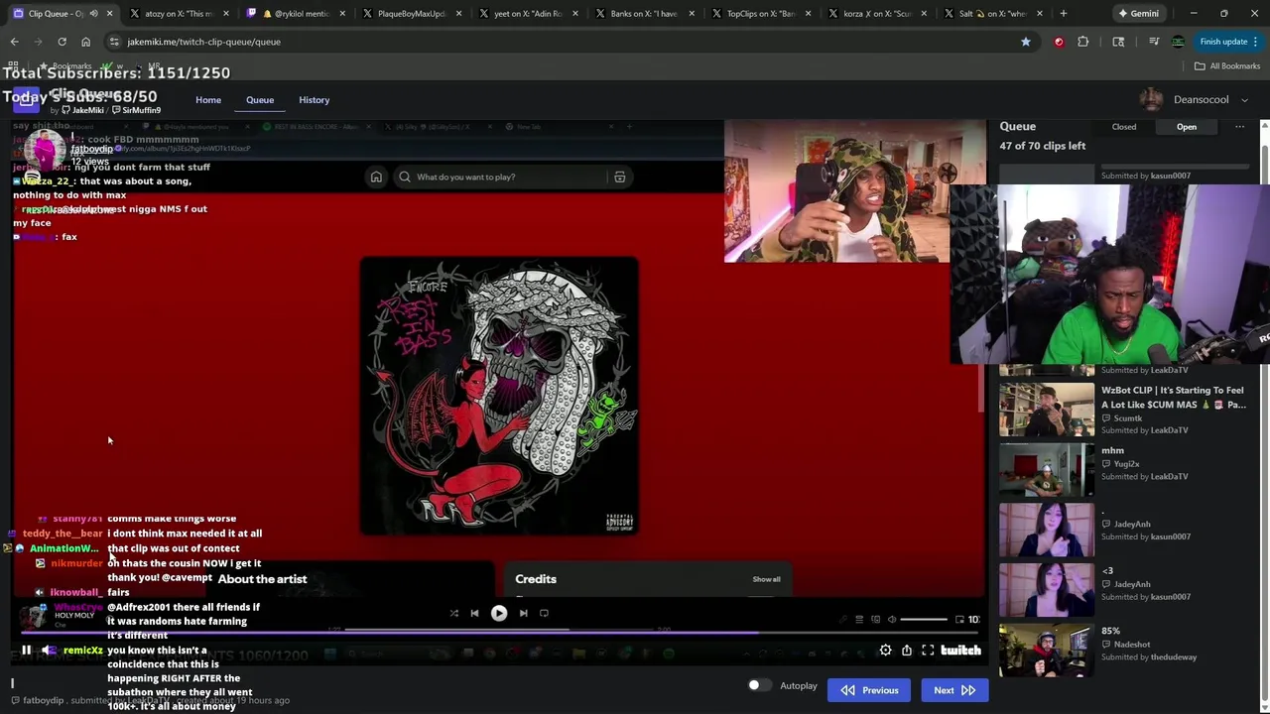
Task: Pause the clip with the pause icon
Action: click(x=26, y=651)
